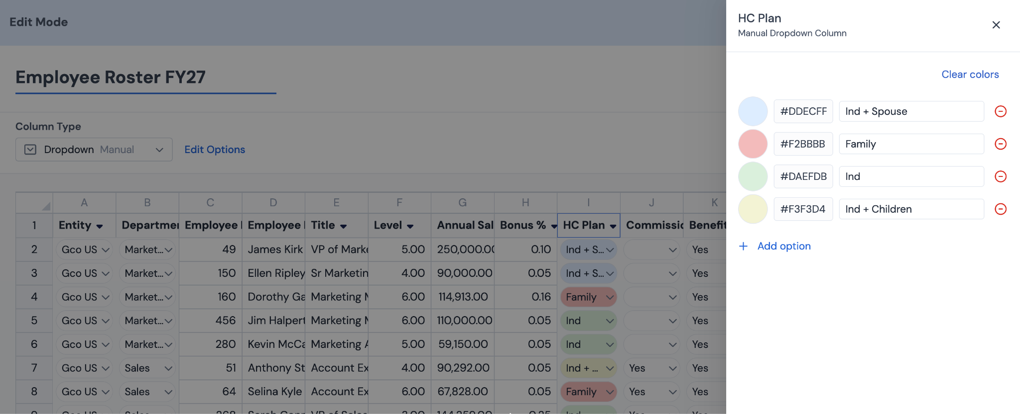Edit the #DAEFDB hex color field
This screenshot has width=1020, height=414.
click(803, 176)
